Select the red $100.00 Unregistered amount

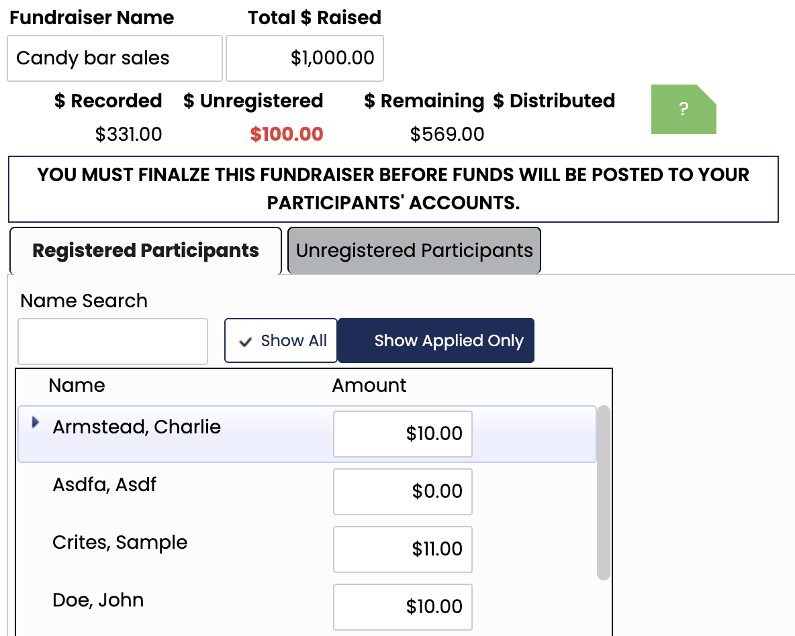click(287, 134)
